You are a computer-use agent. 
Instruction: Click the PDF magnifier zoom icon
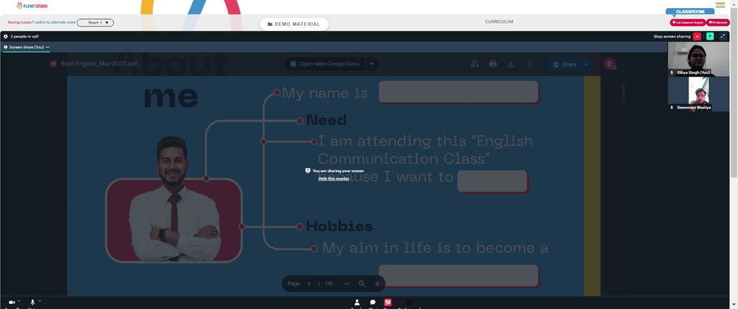tap(362, 284)
